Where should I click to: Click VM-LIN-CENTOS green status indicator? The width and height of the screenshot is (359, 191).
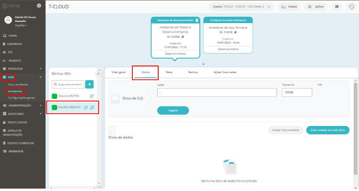(54, 96)
